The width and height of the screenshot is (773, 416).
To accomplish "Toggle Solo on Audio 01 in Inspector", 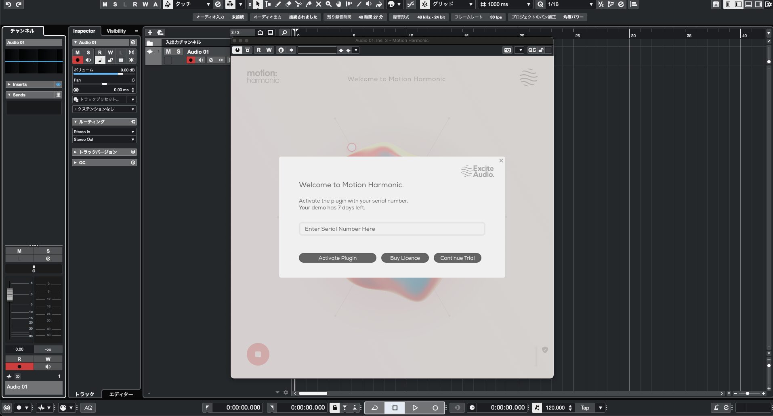I will coord(88,52).
